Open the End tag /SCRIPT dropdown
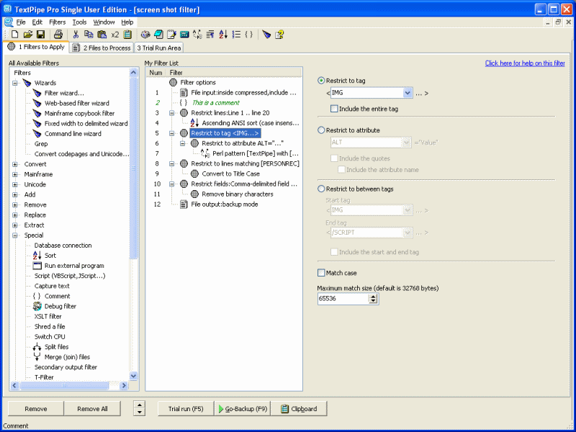Screen dimensions: 576x432 pyautogui.click(x=407, y=233)
